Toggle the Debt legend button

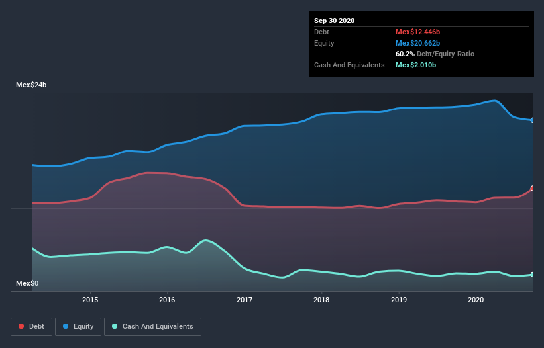(31, 327)
